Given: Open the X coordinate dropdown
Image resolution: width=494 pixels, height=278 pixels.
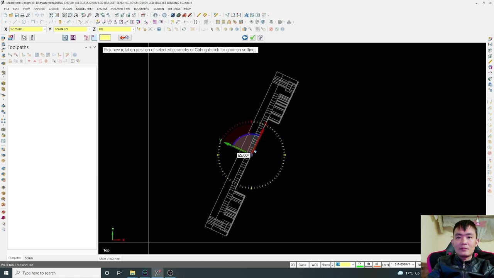Looking at the screenshot, I should (x=45, y=29).
